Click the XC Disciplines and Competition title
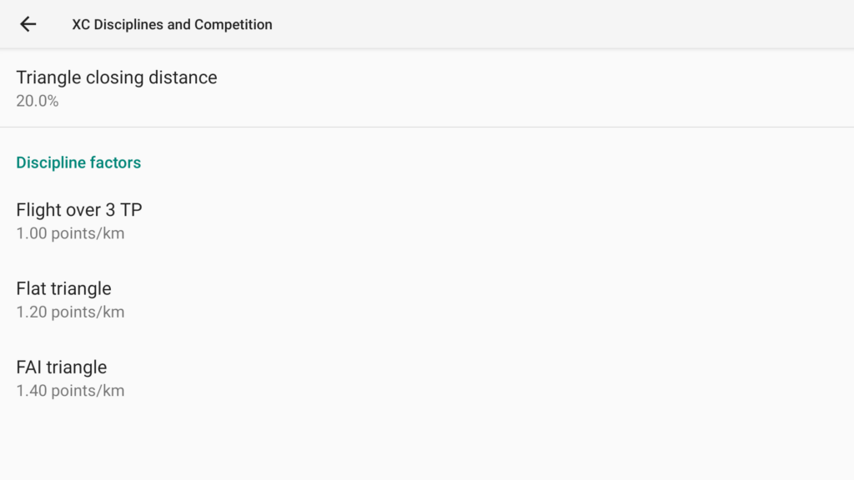 coord(172,24)
